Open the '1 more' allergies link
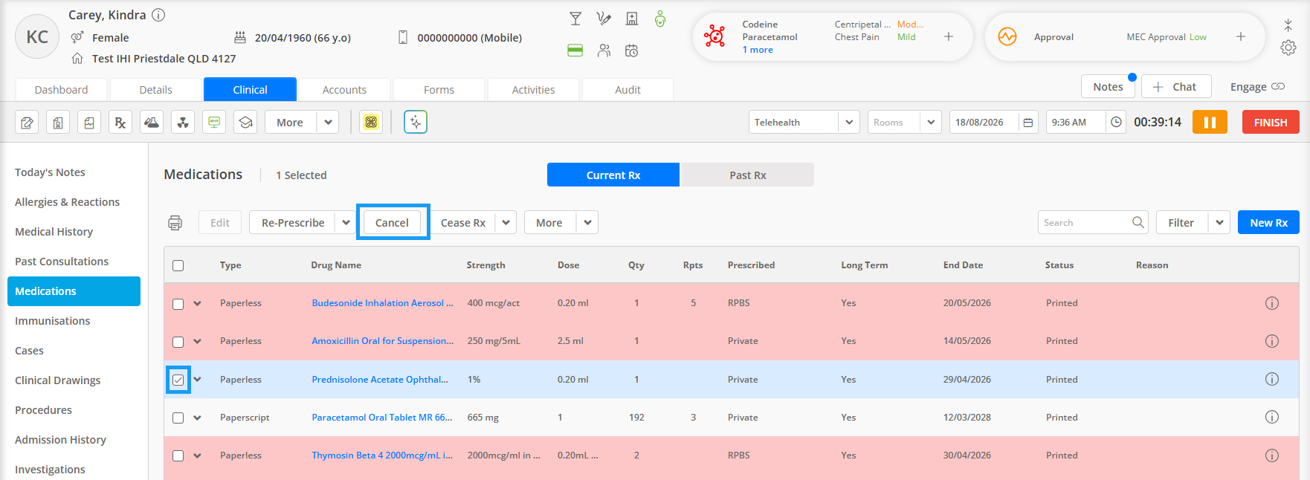 (x=758, y=50)
